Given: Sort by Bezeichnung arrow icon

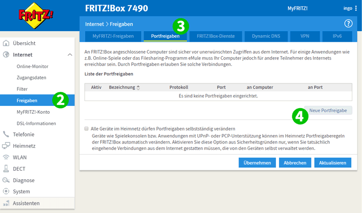Looking at the screenshot, I should tap(138, 87).
